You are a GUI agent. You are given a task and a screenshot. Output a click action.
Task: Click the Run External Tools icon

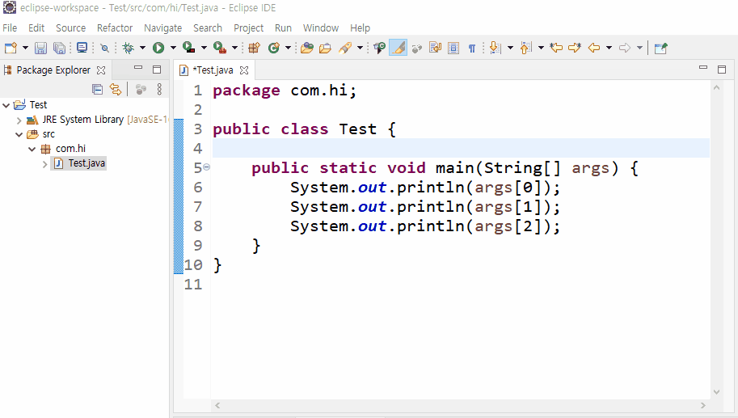tap(220, 48)
